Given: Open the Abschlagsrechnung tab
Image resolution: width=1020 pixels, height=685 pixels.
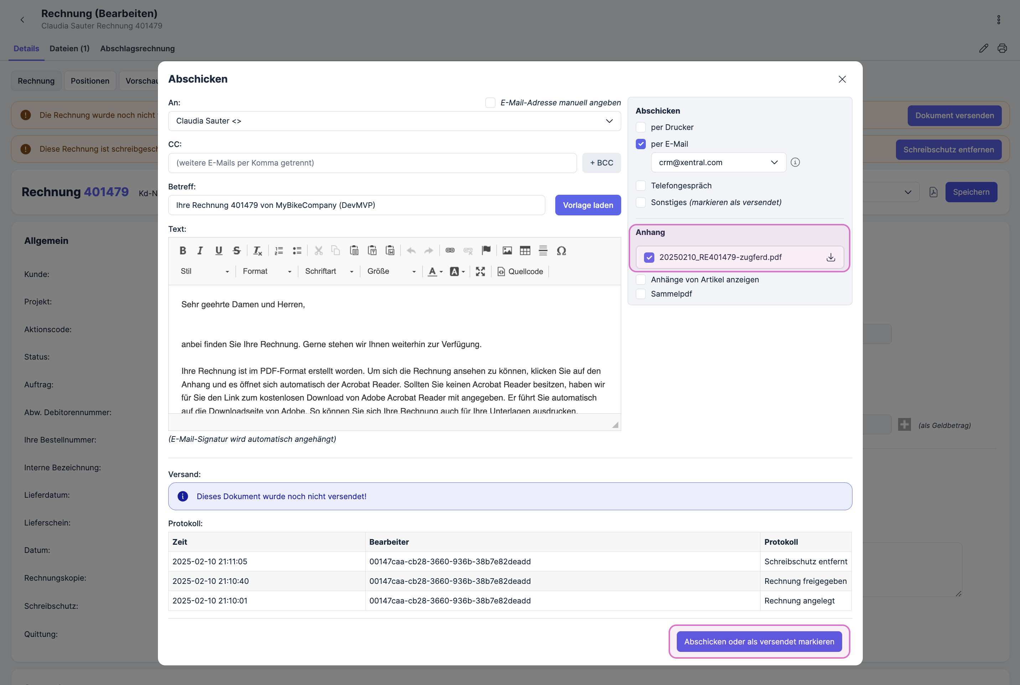Looking at the screenshot, I should pos(137,48).
